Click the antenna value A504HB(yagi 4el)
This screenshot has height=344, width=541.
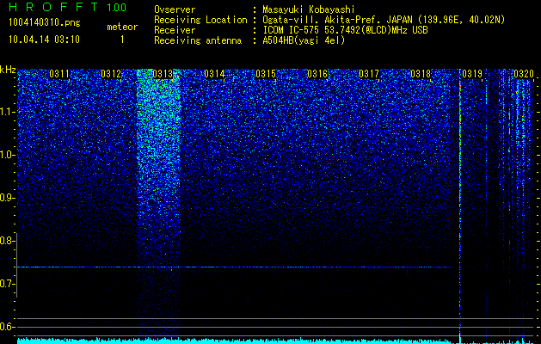304,40
